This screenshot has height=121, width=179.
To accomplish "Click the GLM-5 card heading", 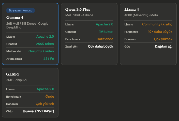I will 13,74.
